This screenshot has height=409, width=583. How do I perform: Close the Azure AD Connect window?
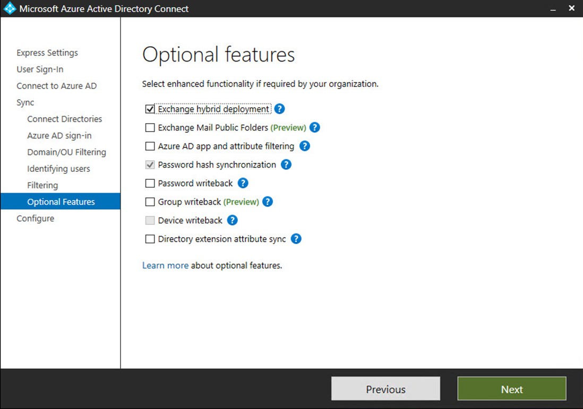571,8
